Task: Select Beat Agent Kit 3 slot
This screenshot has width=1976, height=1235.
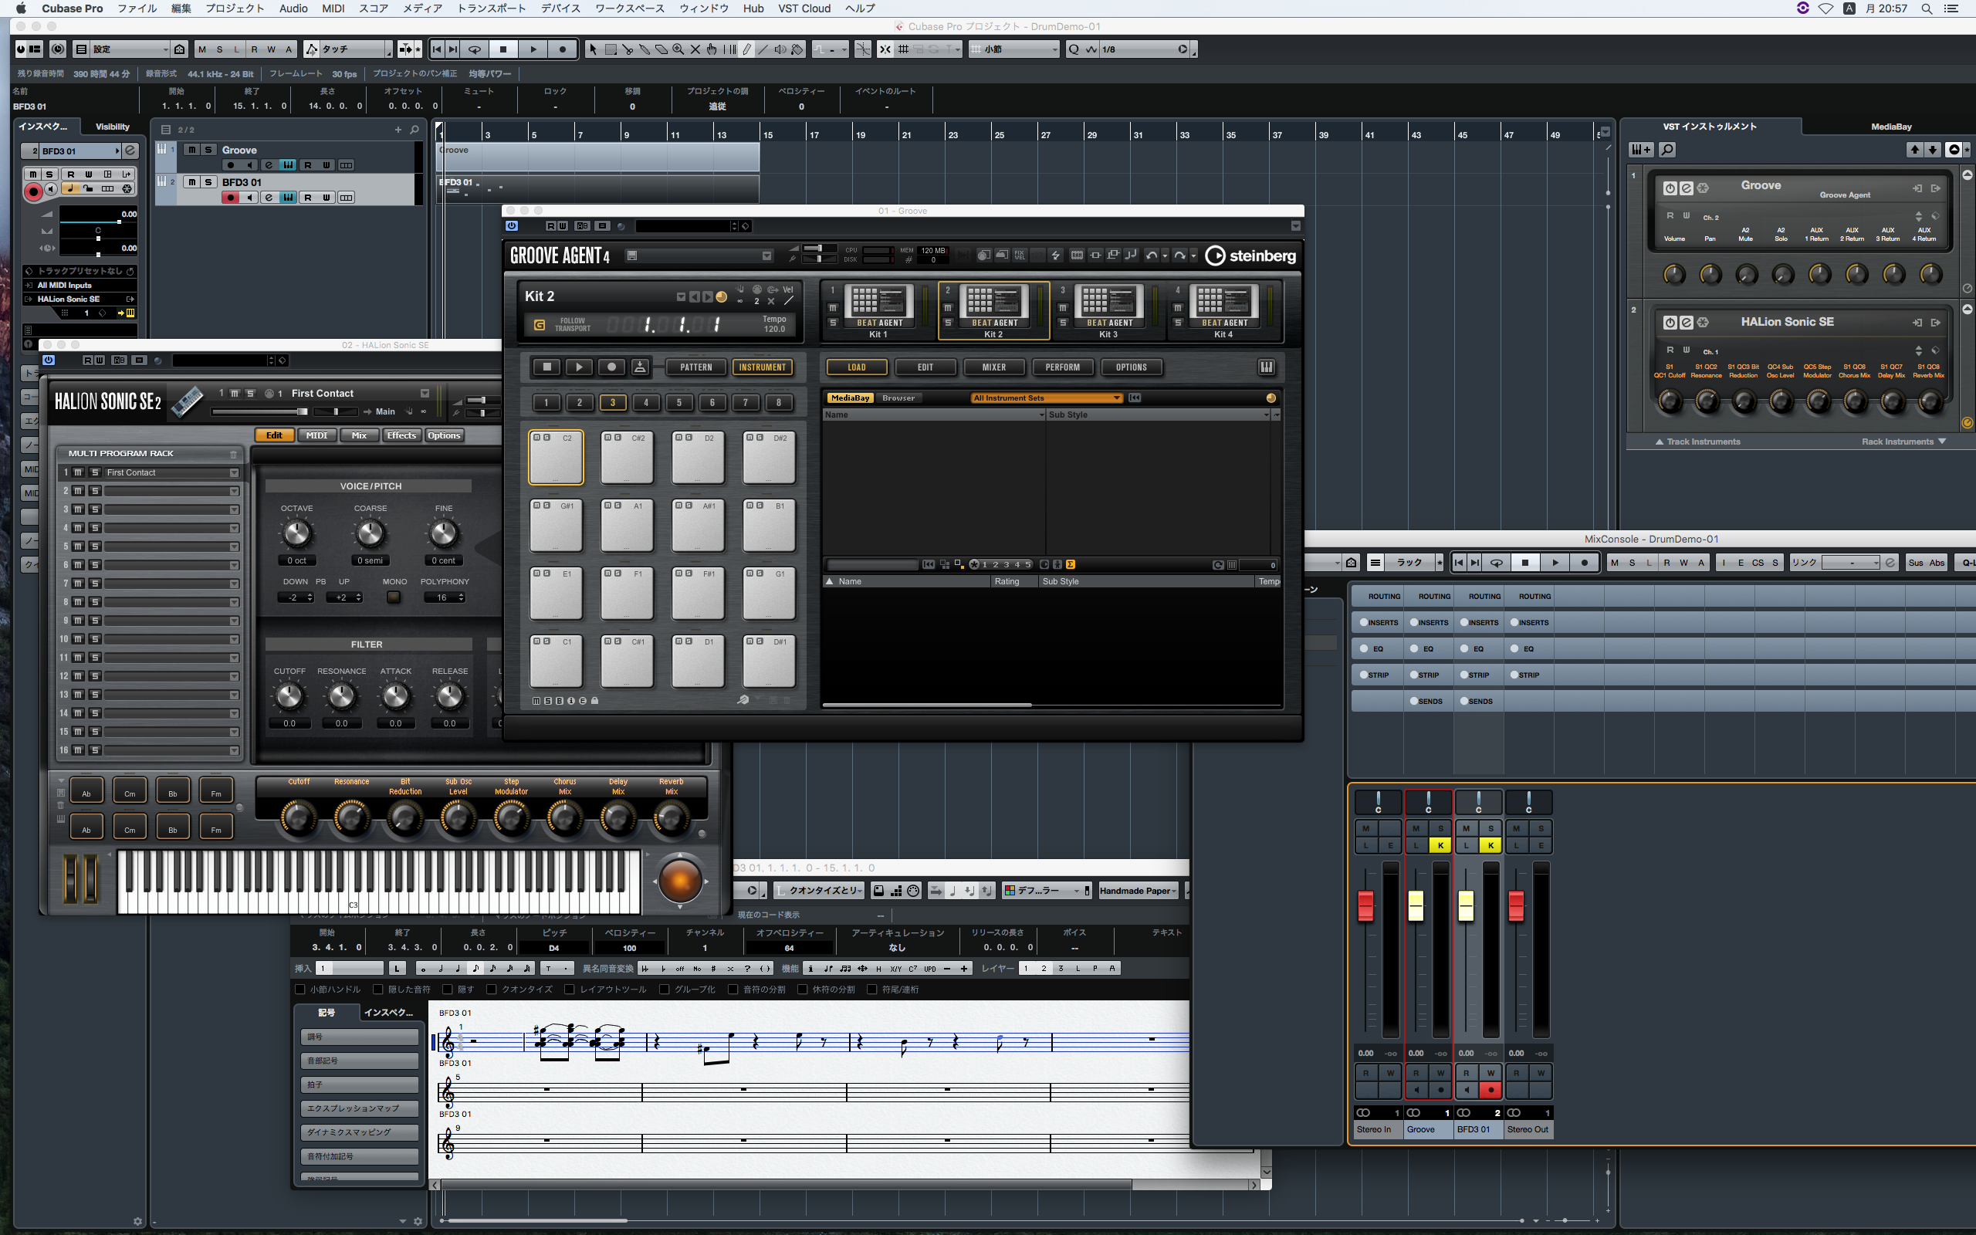Action: coord(1108,310)
